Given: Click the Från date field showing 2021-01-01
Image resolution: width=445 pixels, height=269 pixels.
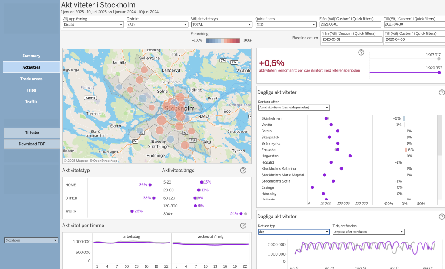Looking at the screenshot, I should point(350,25).
